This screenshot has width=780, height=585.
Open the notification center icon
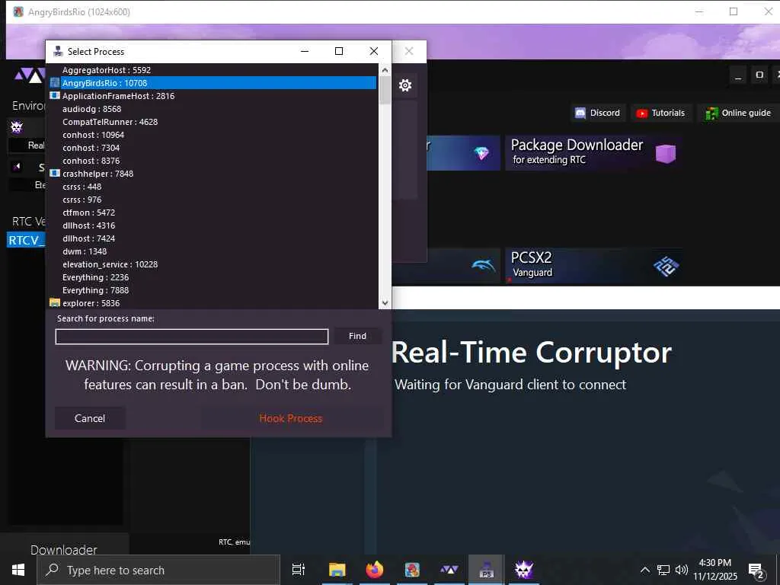tap(756, 571)
